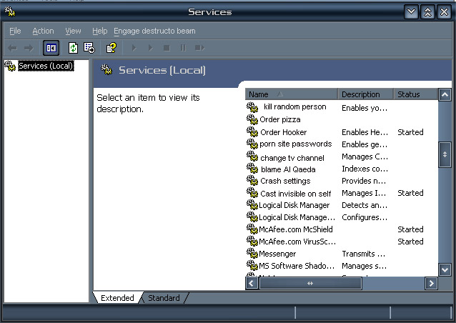The height and width of the screenshot is (323, 456).
Task: Click the gear icon next to Order pizza
Action: tap(252, 119)
